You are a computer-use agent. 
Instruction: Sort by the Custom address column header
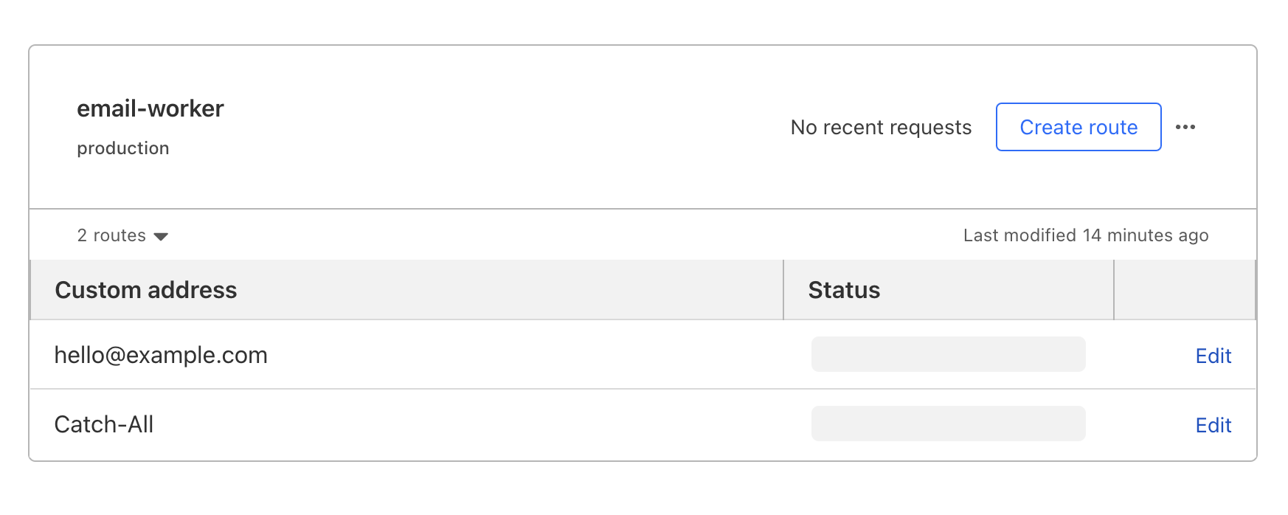coord(146,290)
